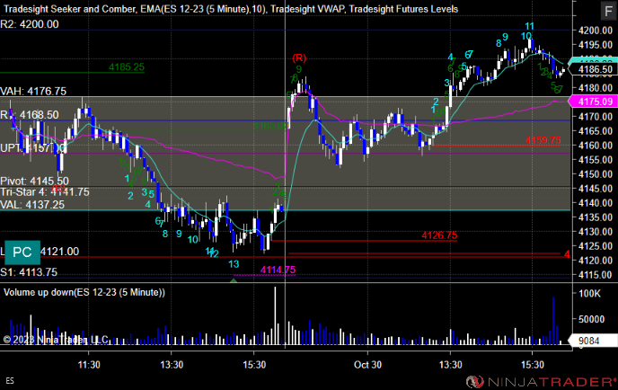Click the Volume up down indicator title

(84, 292)
